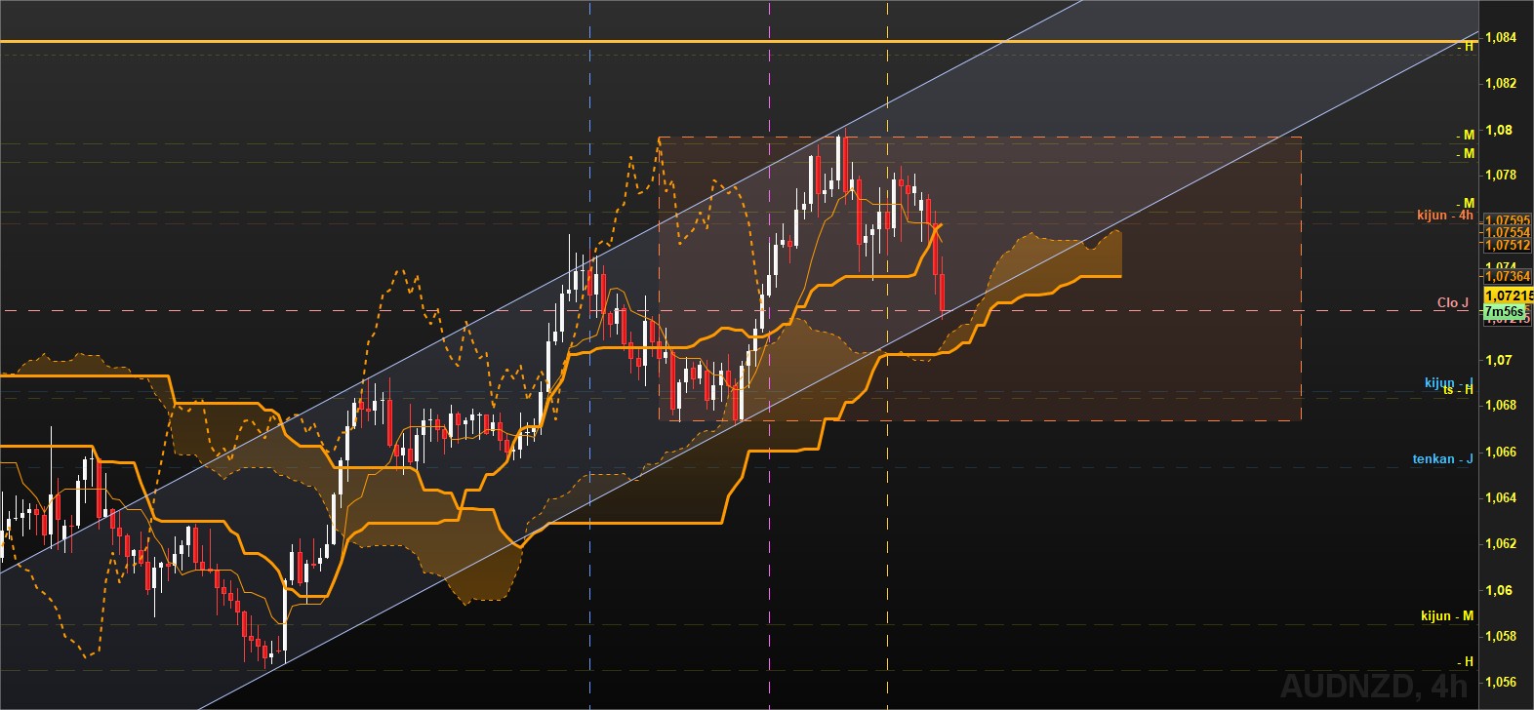
Task: Click the 1,07364 price tag
Action: (x=1507, y=277)
